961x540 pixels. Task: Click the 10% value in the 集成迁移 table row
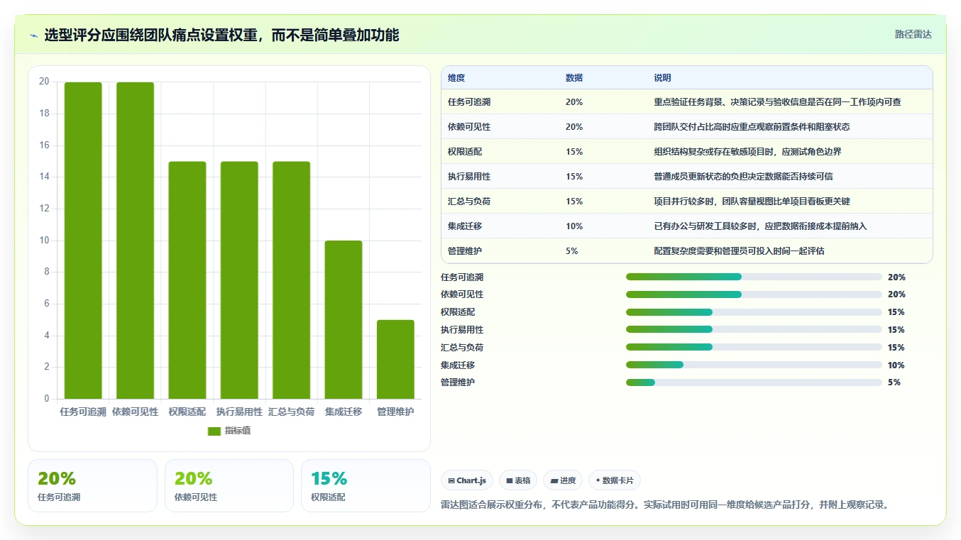point(574,226)
